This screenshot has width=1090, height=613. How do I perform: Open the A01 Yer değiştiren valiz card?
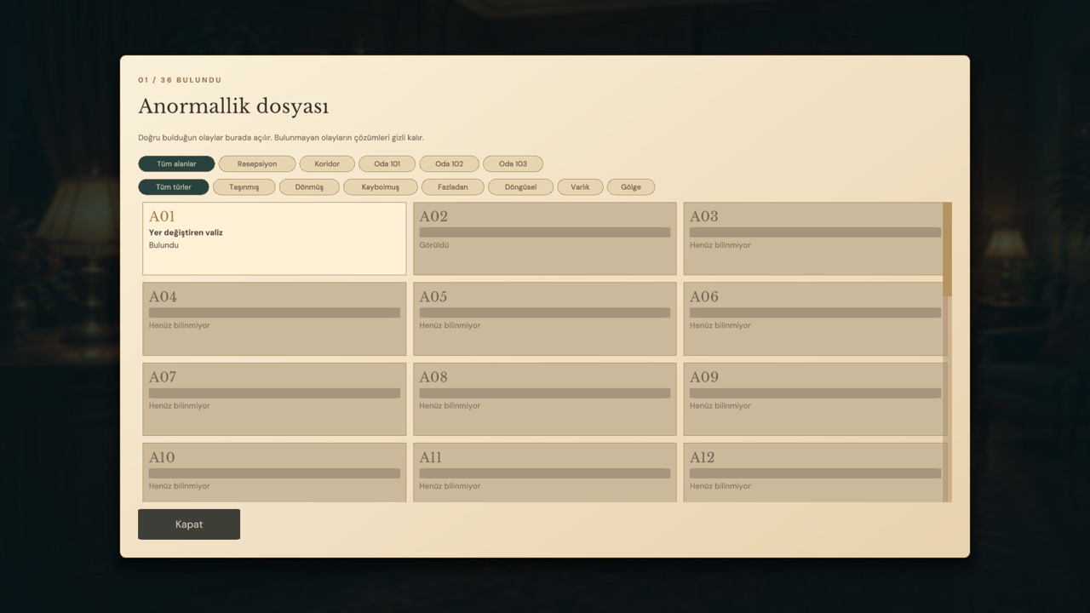pos(274,238)
